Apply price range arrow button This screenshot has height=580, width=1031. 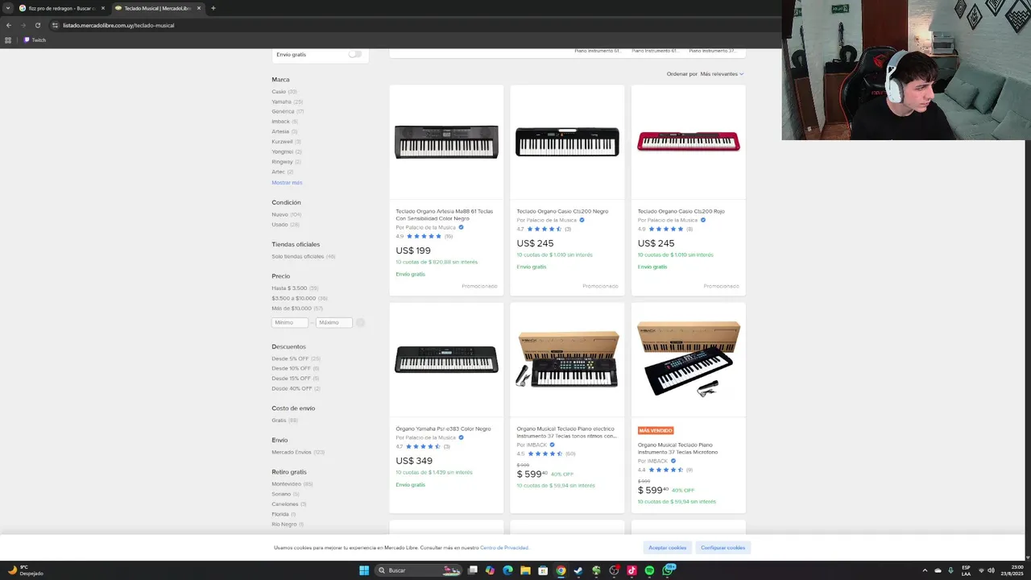[361, 322]
